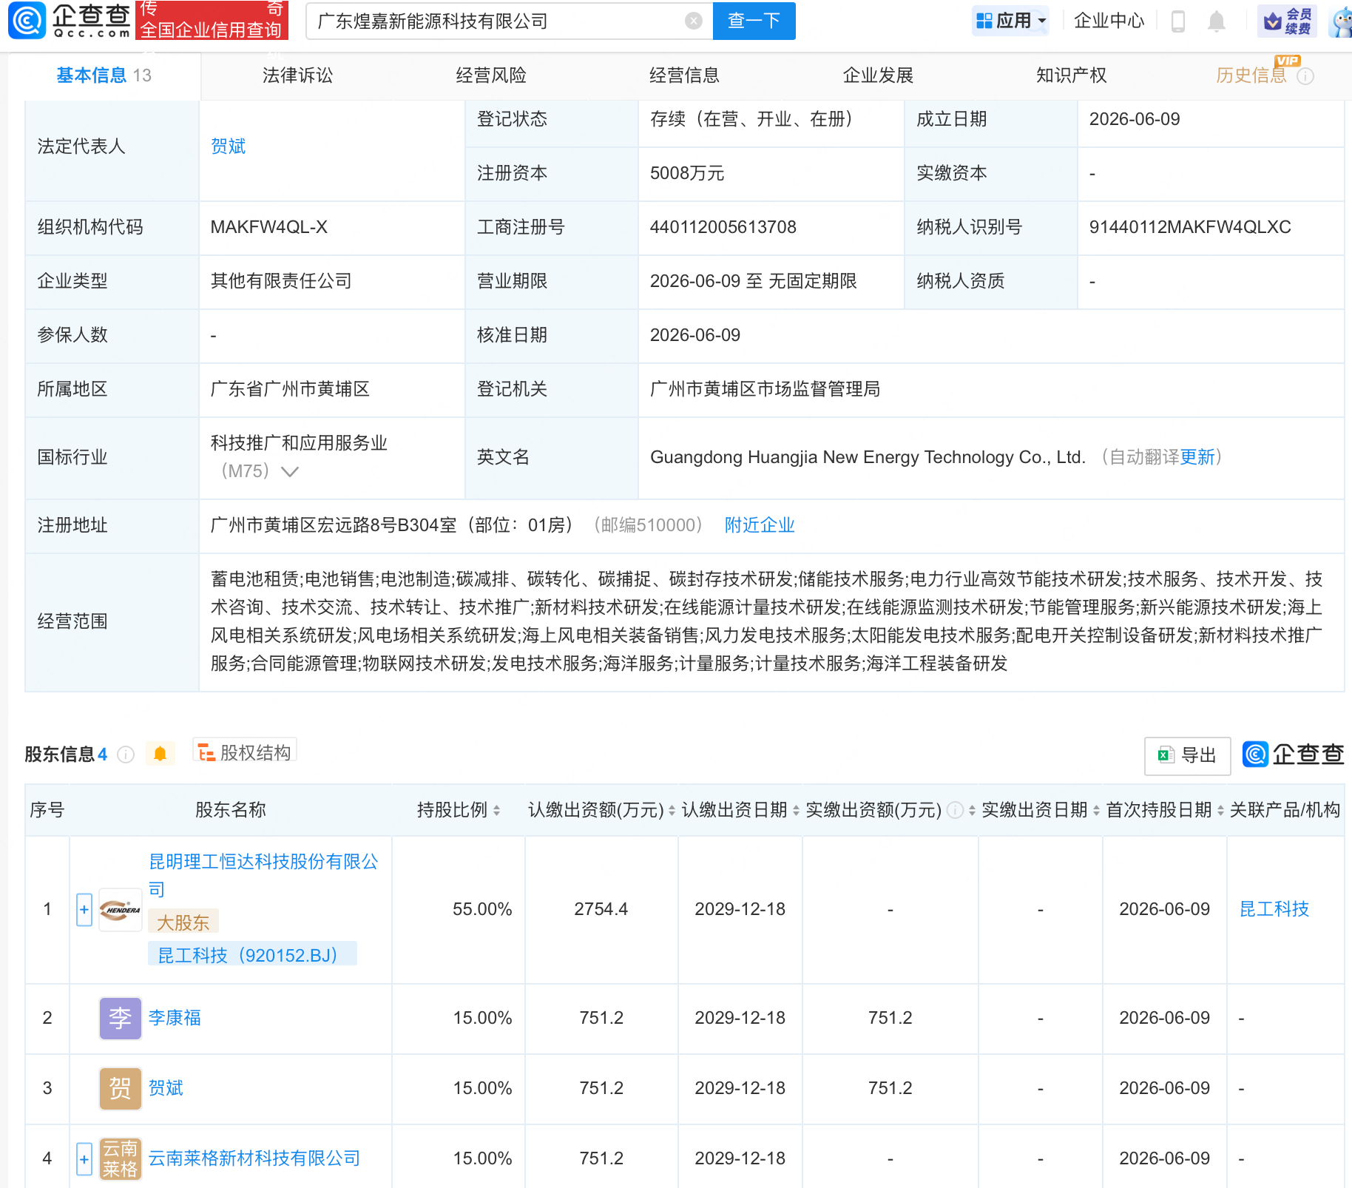This screenshot has height=1188, width=1352.
Task: Sort by 实缴出资额 column
Action: (971, 810)
